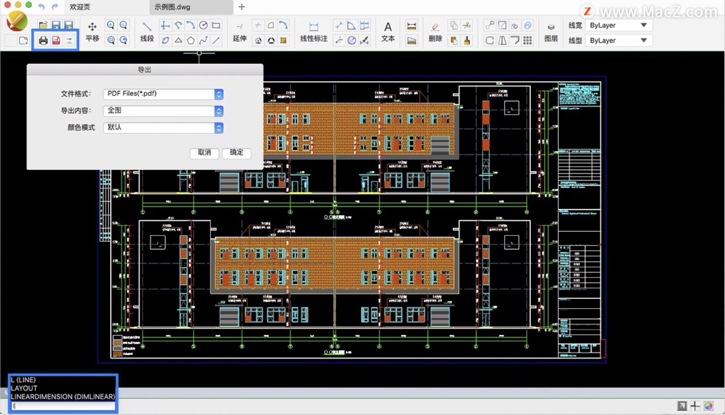Viewport: 725px width, 415px height.
Task: Open the line width (线宽) ByLayer dropdown
Action: [619, 25]
